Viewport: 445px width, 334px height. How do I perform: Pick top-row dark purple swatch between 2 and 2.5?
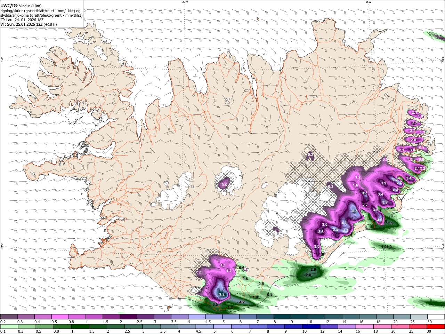pos(128,317)
